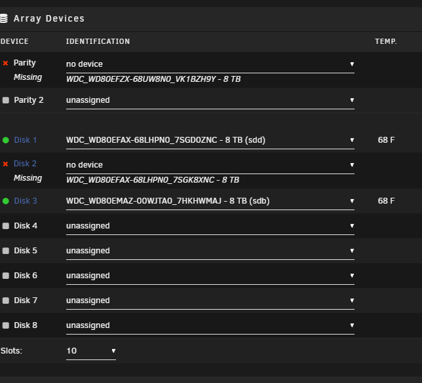Viewport: 422px width, 383px height.
Task: Click the Parity device label
Action: pyautogui.click(x=24, y=63)
